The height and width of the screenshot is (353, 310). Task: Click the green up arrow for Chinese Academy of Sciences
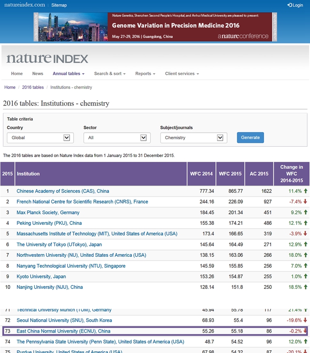click(305, 191)
